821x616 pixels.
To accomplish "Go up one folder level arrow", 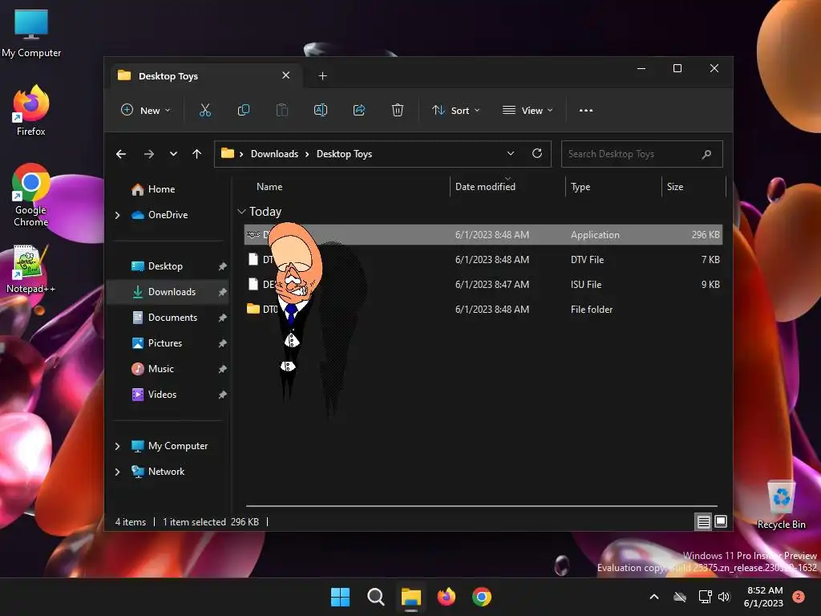I will (197, 154).
